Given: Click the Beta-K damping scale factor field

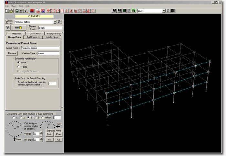Looking at the screenshot, I should (x=53, y=83).
